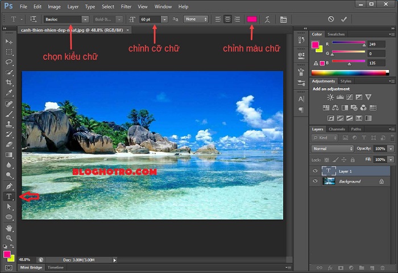Open the Opacity dropdown arrow
Viewport: 398px width, 273px height.
(391, 148)
